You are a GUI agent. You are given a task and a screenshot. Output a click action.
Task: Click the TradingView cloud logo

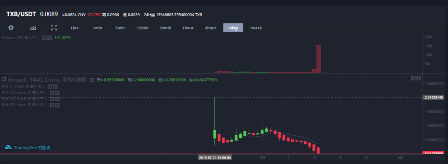8,147
